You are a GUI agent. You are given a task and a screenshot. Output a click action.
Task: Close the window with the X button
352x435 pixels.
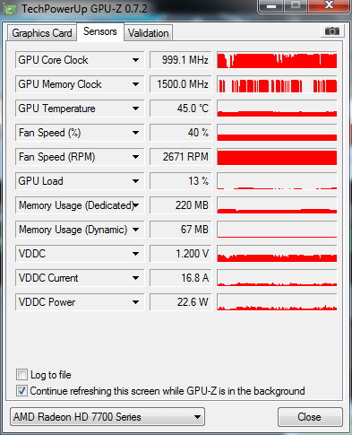(x=329, y=5)
